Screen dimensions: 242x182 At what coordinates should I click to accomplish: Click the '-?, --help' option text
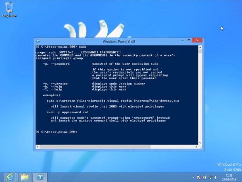point(52,89)
